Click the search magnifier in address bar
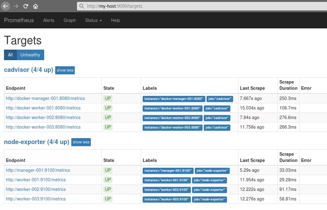327x210 pixels. (x=82, y=6)
